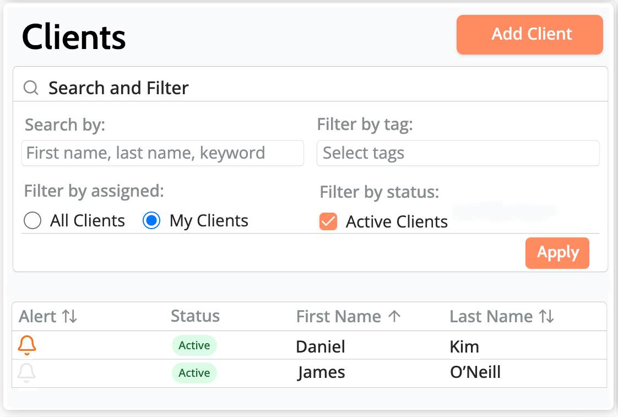The height and width of the screenshot is (417, 618).
Task: Click the orange alert bell for Daniel Kim
Action: point(26,345)
